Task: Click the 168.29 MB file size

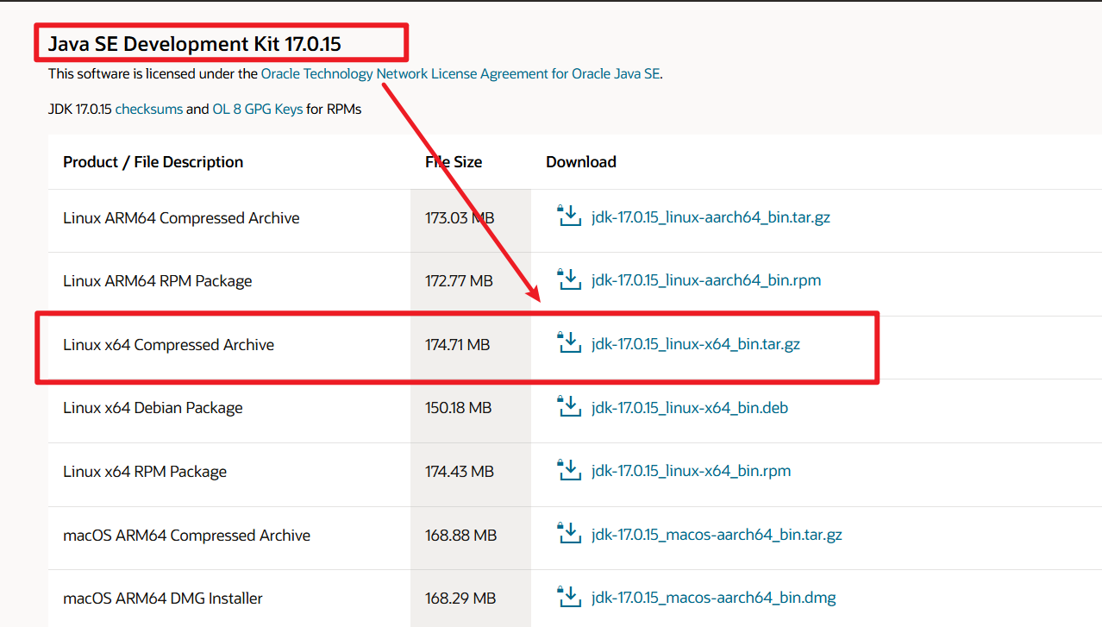Action: [460, 599]
